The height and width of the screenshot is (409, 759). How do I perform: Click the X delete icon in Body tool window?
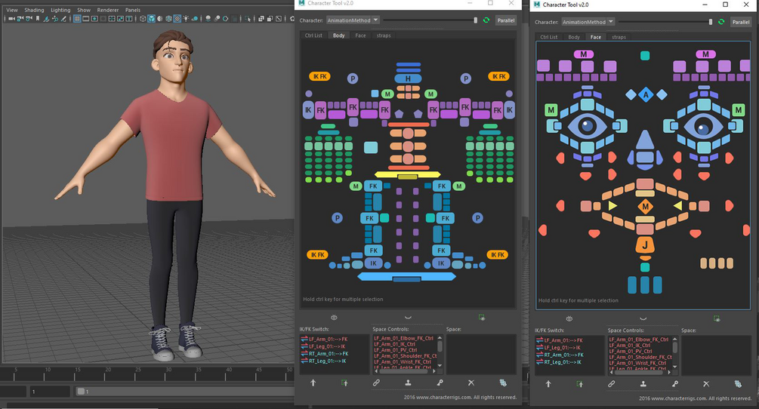pos(471,383)
